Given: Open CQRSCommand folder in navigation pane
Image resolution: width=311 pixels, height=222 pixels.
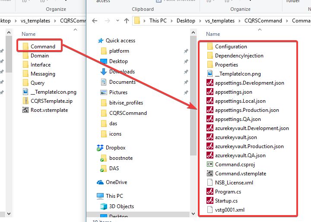Looking at the screenshot, I should click(x=124, y=113).
